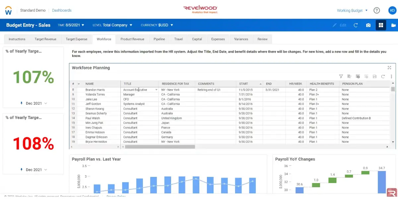Screen dimensions: 398x199
Task: Select the Retiring end of Q1 comment cell
Action: point(216,90)
